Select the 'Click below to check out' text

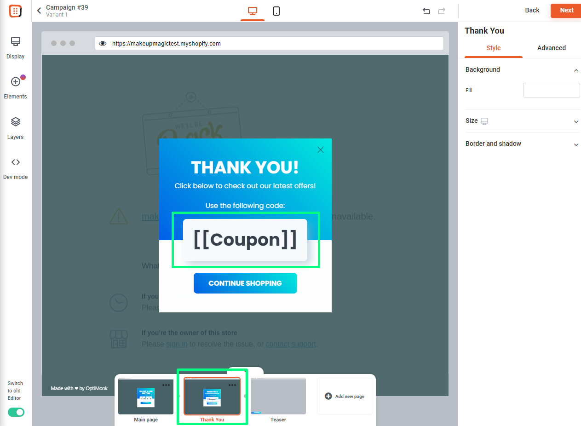[x=245, y=186]
